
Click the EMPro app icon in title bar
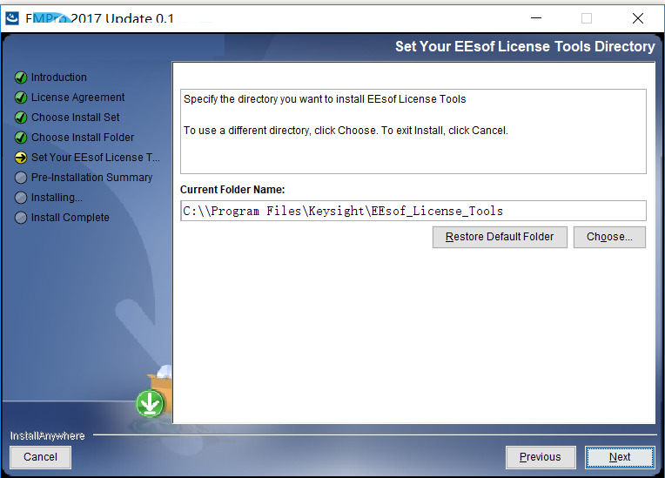[12, 18]
